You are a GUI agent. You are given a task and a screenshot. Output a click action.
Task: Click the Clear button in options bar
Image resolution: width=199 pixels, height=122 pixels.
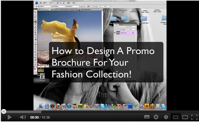click(x=105, y=6)
